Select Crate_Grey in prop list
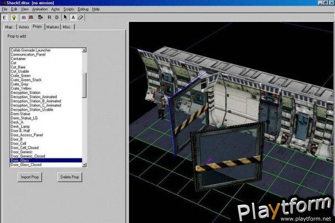335x223 pixels. 46,84
